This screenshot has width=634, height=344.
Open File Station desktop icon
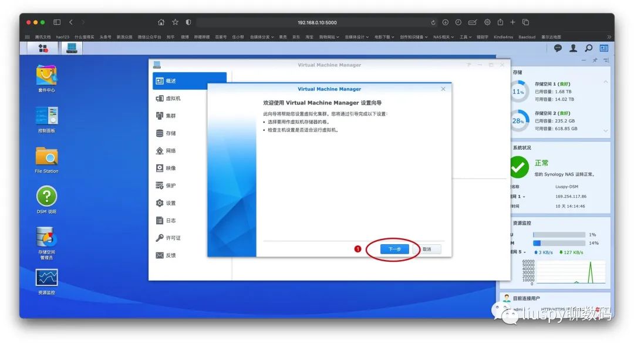pyautogui.click(x=46, y=160)
